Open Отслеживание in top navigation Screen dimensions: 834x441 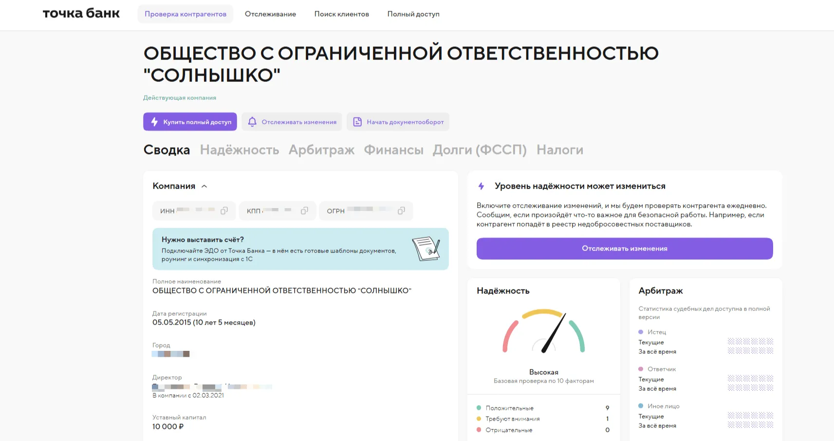[270, 14]
